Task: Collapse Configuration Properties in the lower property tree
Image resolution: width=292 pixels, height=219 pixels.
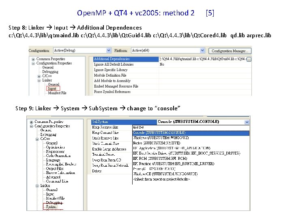Action: coord(31,126)
